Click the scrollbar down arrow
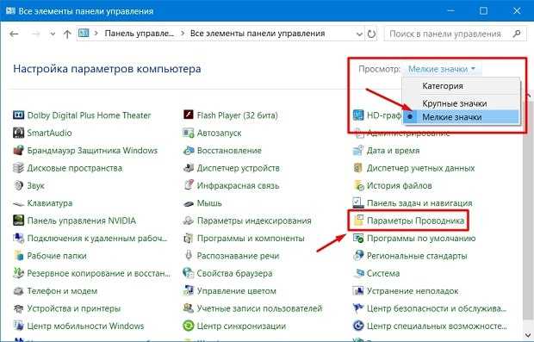 [529, 335]
